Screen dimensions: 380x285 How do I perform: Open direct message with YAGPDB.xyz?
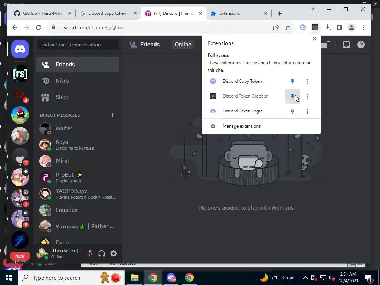point(78,194)
